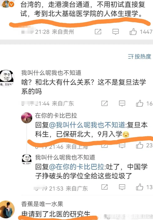Image resolution: width=153 pixels, height=220 pixels.
Task: Sort comments with 按热度
Action: (140, 57)
